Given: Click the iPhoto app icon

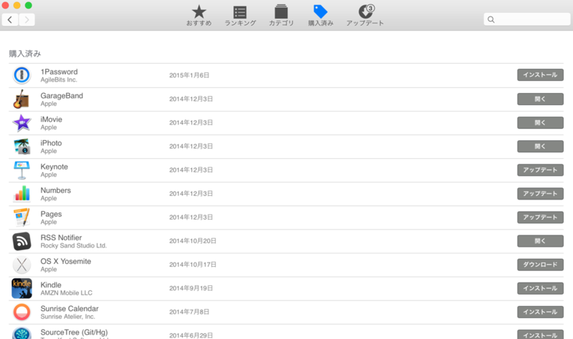Looking at the screenshot, I should (22, 147).
